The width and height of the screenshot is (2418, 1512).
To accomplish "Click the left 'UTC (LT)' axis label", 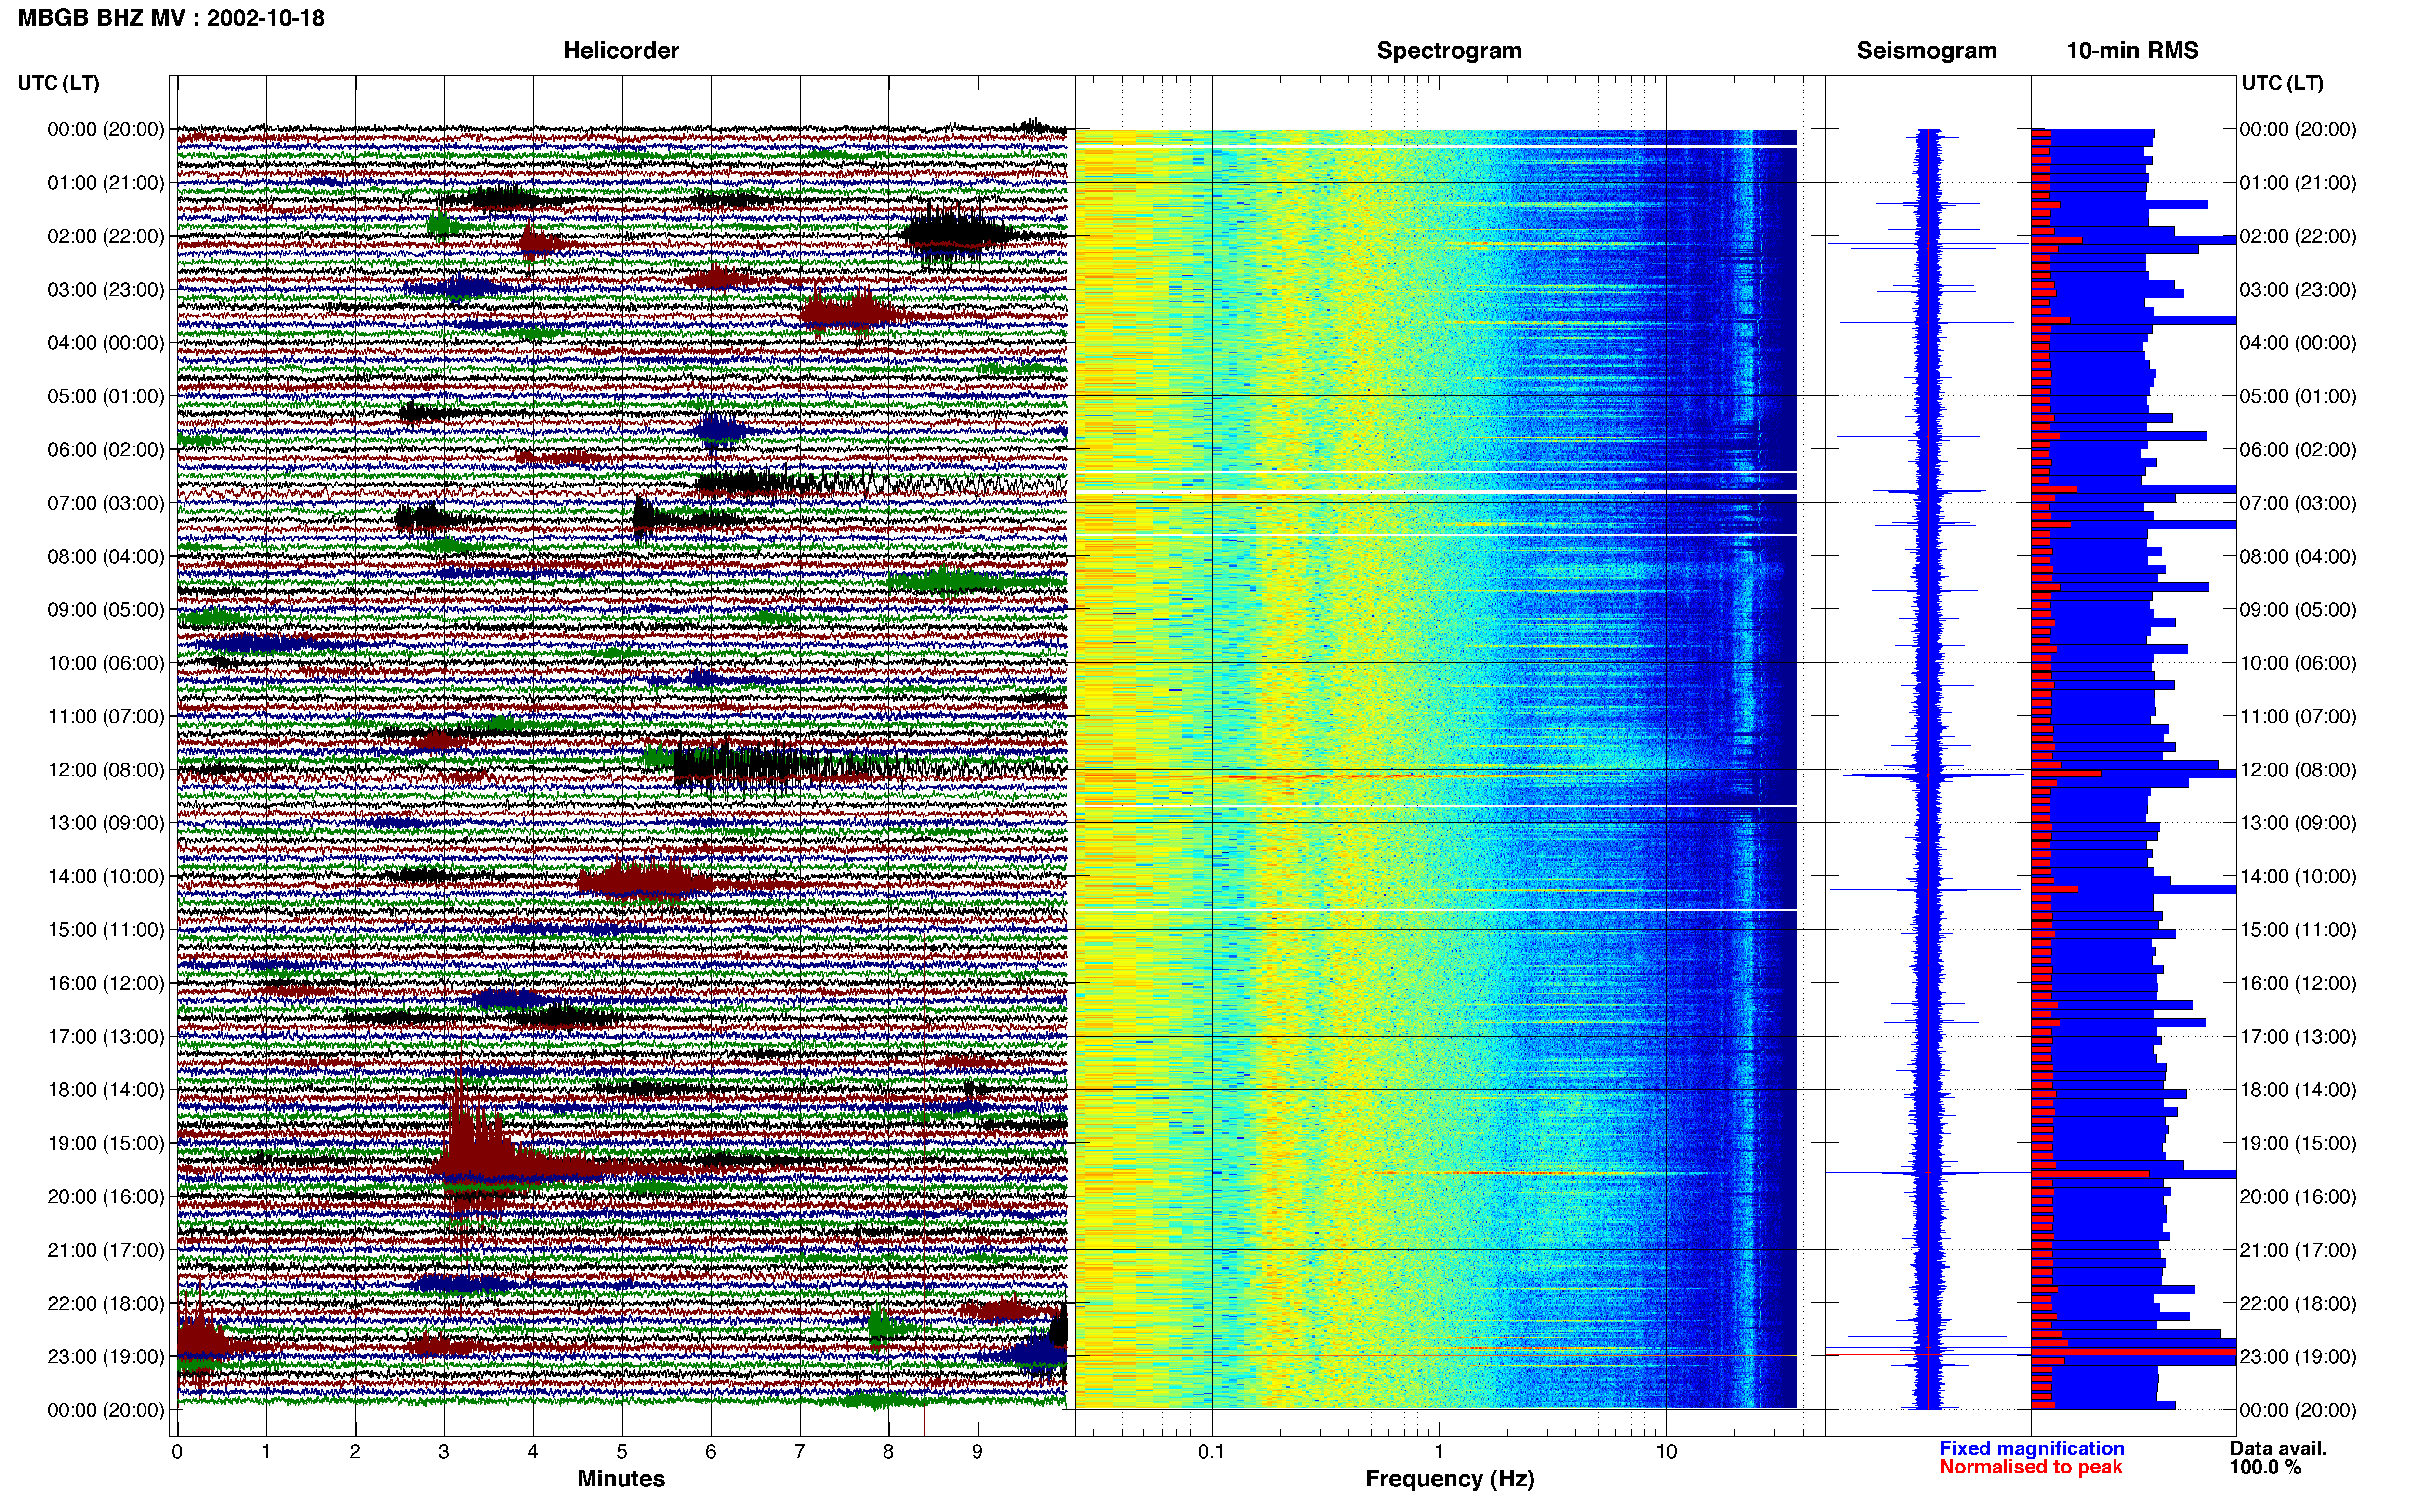I will click(58, 83).
